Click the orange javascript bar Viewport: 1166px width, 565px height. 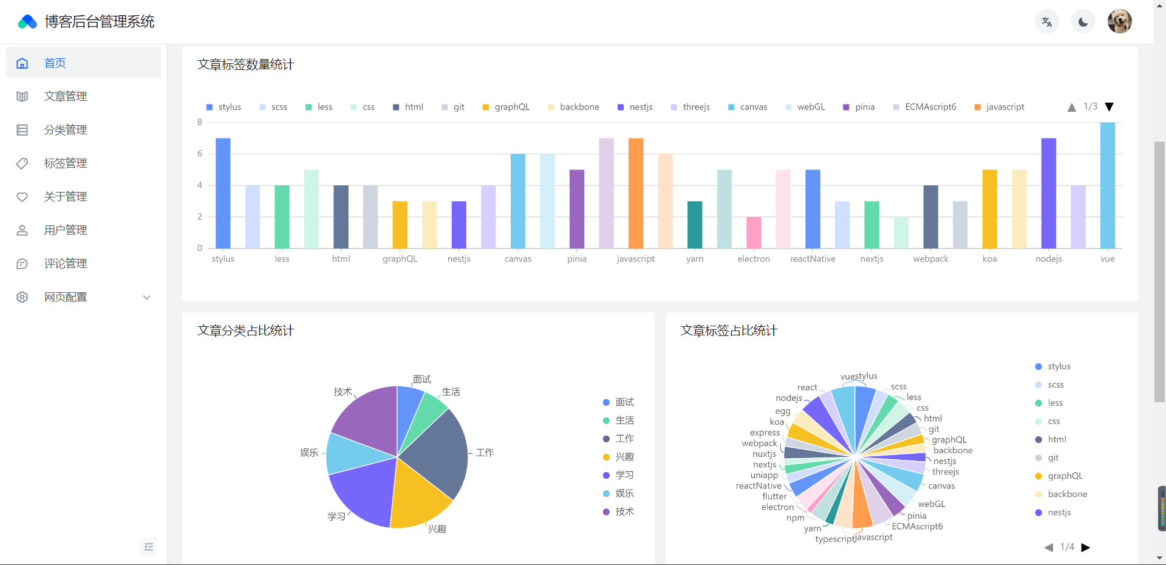tap(636, 193)
